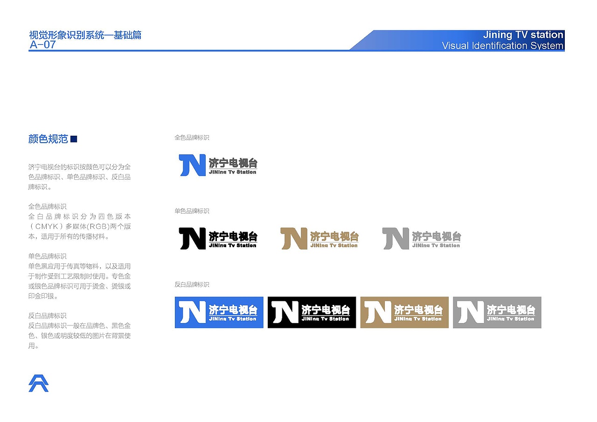Click the 全色品牌标识 label above the blue logo
This screenshot has width=597, height=422.
[192, 138]
